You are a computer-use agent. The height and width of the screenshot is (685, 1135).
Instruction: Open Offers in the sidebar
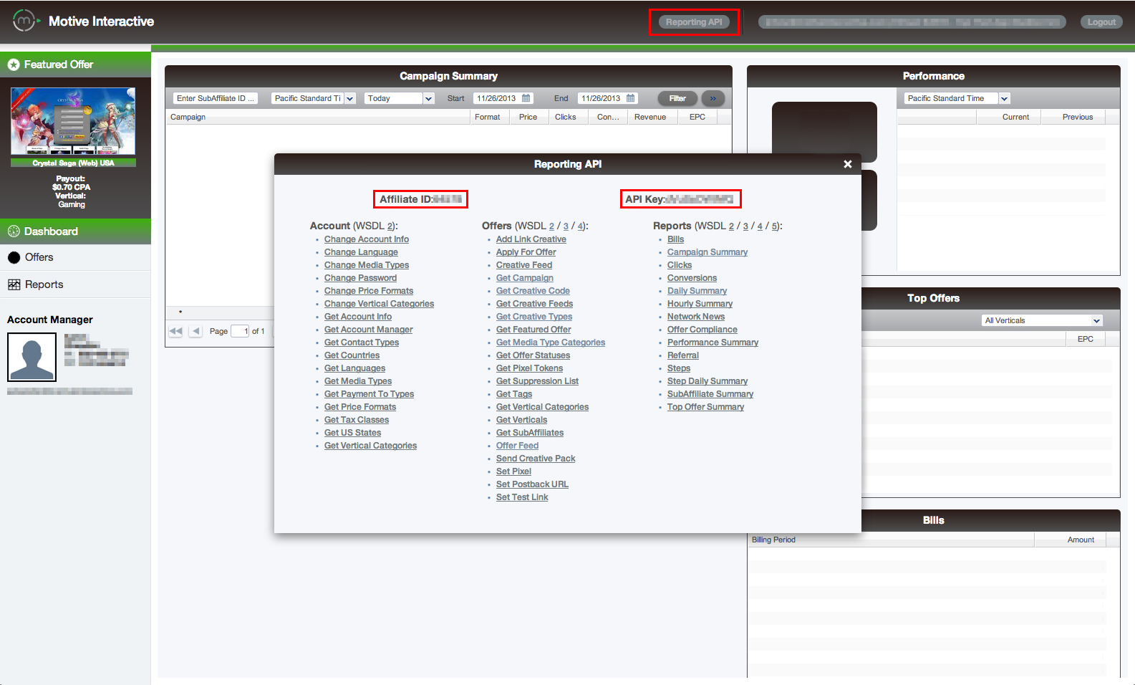click(39, 257)
